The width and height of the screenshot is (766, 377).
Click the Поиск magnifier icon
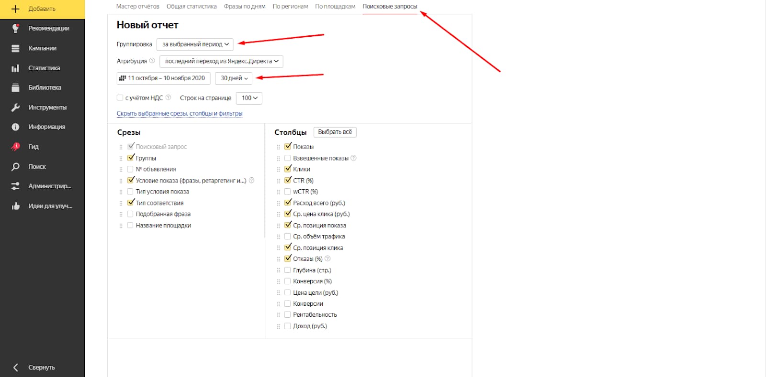pyautogui.click(x=15, y=167)
